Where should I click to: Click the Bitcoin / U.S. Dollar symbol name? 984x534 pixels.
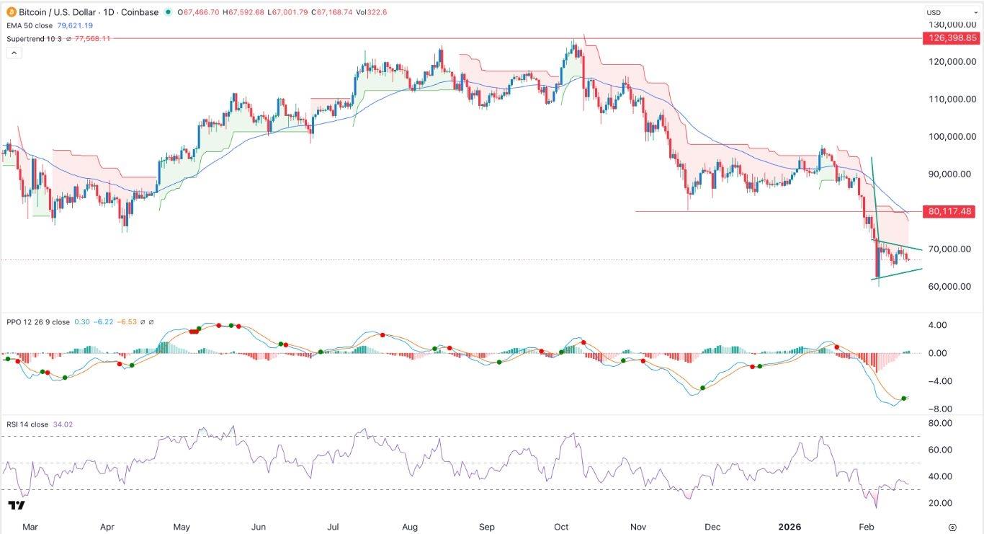(x=56, y=12)
